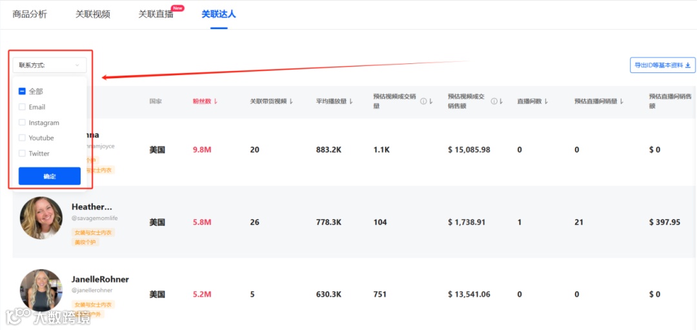Click the 630.3K average views value

point(328,294)
